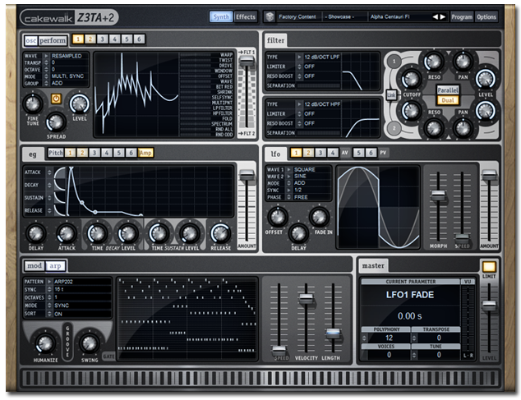Toggle the arp Gate button
The height and width of the screenshot is (400, 521).
(x=108, y=356)
